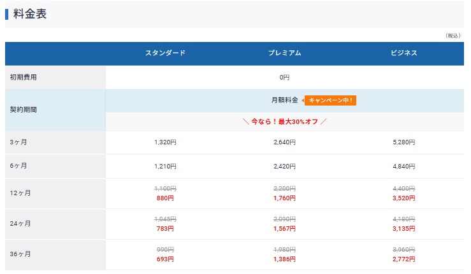Click the 契約期間 row label

[24, 109]
